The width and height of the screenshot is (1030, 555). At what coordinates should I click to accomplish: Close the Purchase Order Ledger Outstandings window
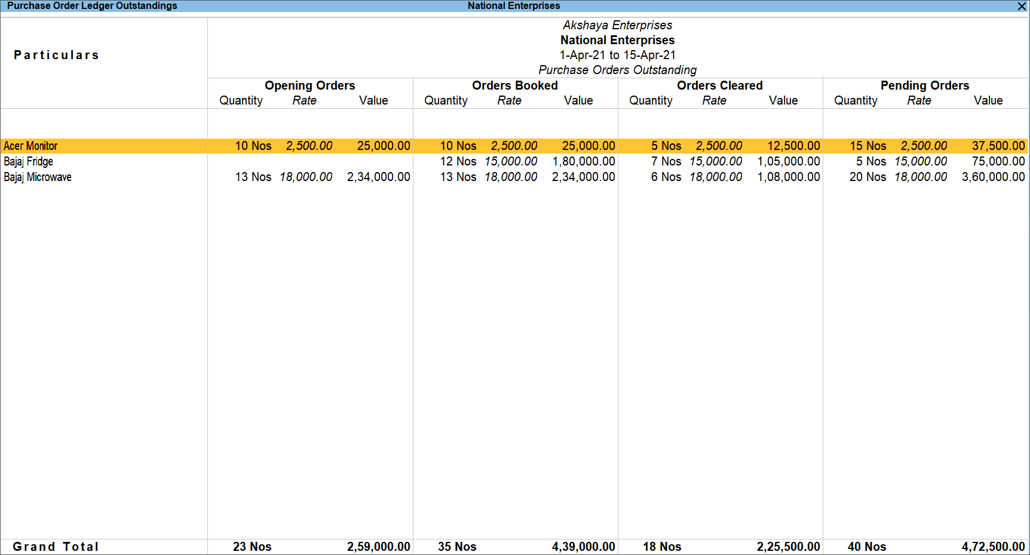[x=1022, y=6]
